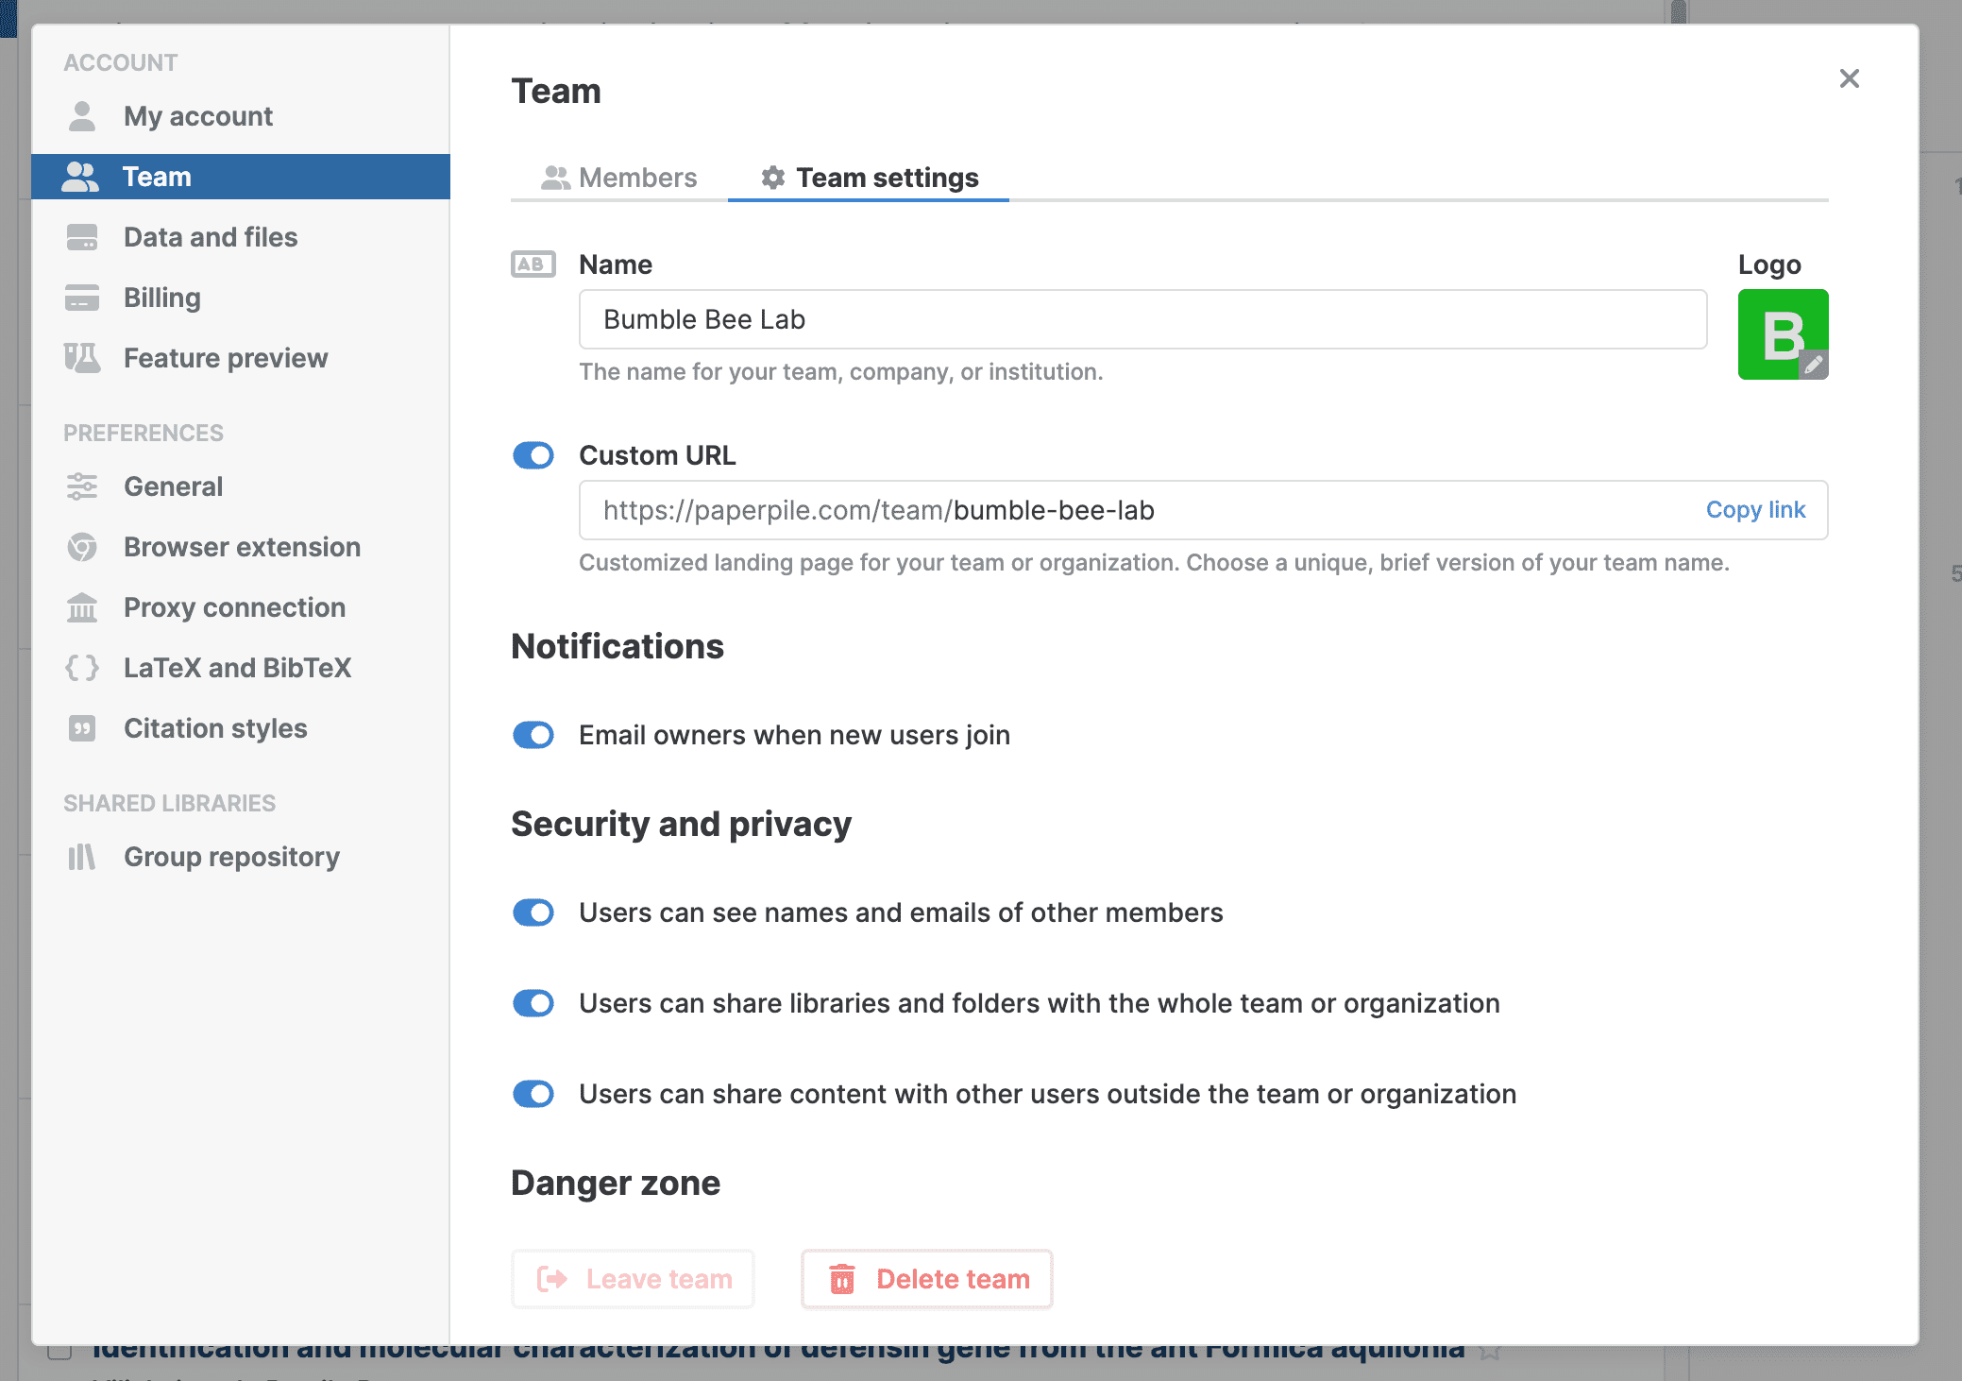Viewport: 1962px width, 1381px height.
Task: Click the Browser extension Chrome icon
Action: pyautogui.click(x=82, y=547)
